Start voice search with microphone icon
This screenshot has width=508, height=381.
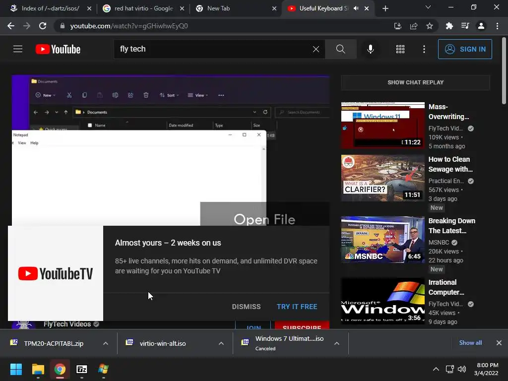tap(370, 49)
